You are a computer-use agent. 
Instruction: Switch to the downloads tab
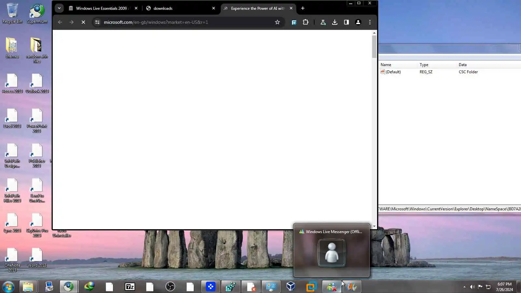click(x=180, y=8)
